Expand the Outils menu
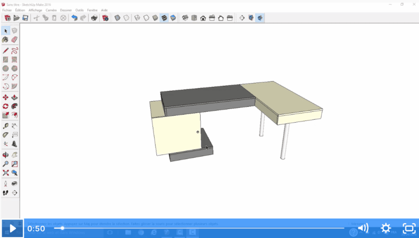The image size is (419, 238). [79, 10]
